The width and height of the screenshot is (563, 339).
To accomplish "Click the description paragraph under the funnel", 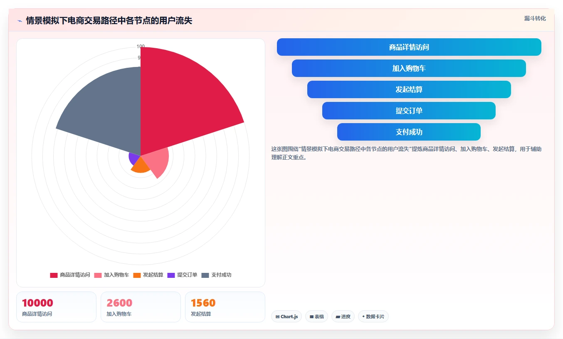I will 406,153.
